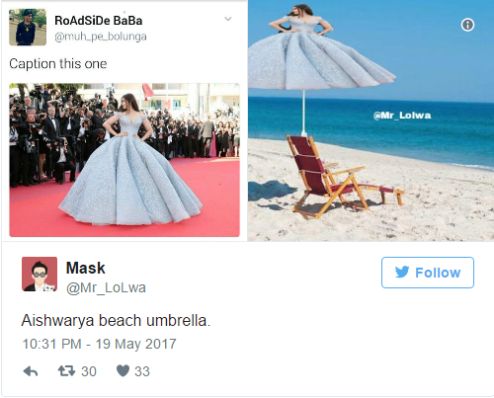Open the 10:31 PM - 19 May 2017 timestamp
The width and height of the screenshot is (494, 398).
(99, 344)
